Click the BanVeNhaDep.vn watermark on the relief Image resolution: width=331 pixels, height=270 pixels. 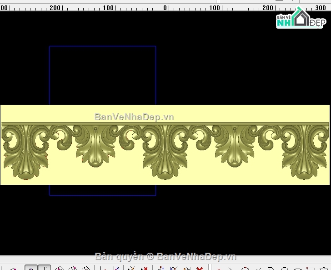(134, 117)
